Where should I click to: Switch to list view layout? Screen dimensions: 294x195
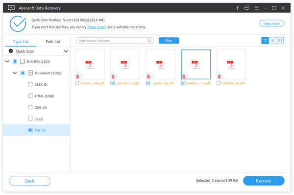click(272, 41)
